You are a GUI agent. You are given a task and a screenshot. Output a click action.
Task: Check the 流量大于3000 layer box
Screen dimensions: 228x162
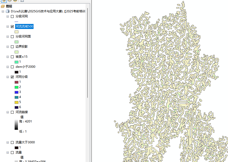coord(12,142)
